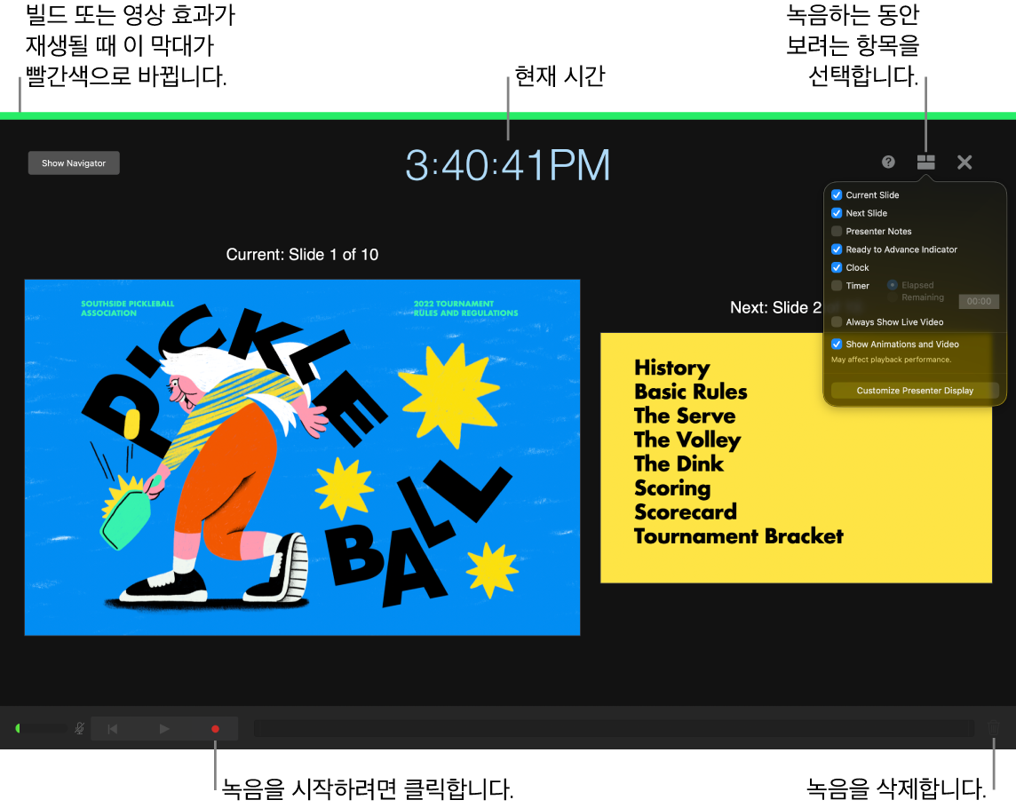Enable Always Show Live Video checkbox
Image resolution: width=1016 pixels, height=808 pixels.
point(837,322)
